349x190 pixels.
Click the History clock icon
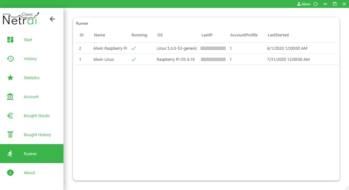coord(10,59)
